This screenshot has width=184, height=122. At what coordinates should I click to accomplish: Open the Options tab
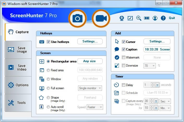coord(18,85)
